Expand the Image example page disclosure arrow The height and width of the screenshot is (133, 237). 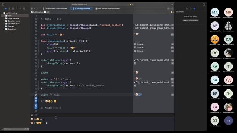(4, 18)
